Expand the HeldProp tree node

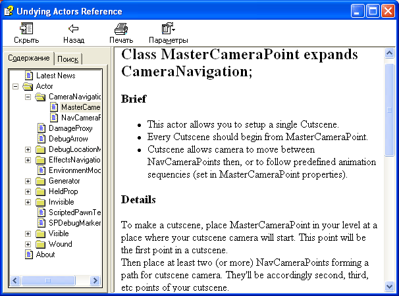(28, 191)
